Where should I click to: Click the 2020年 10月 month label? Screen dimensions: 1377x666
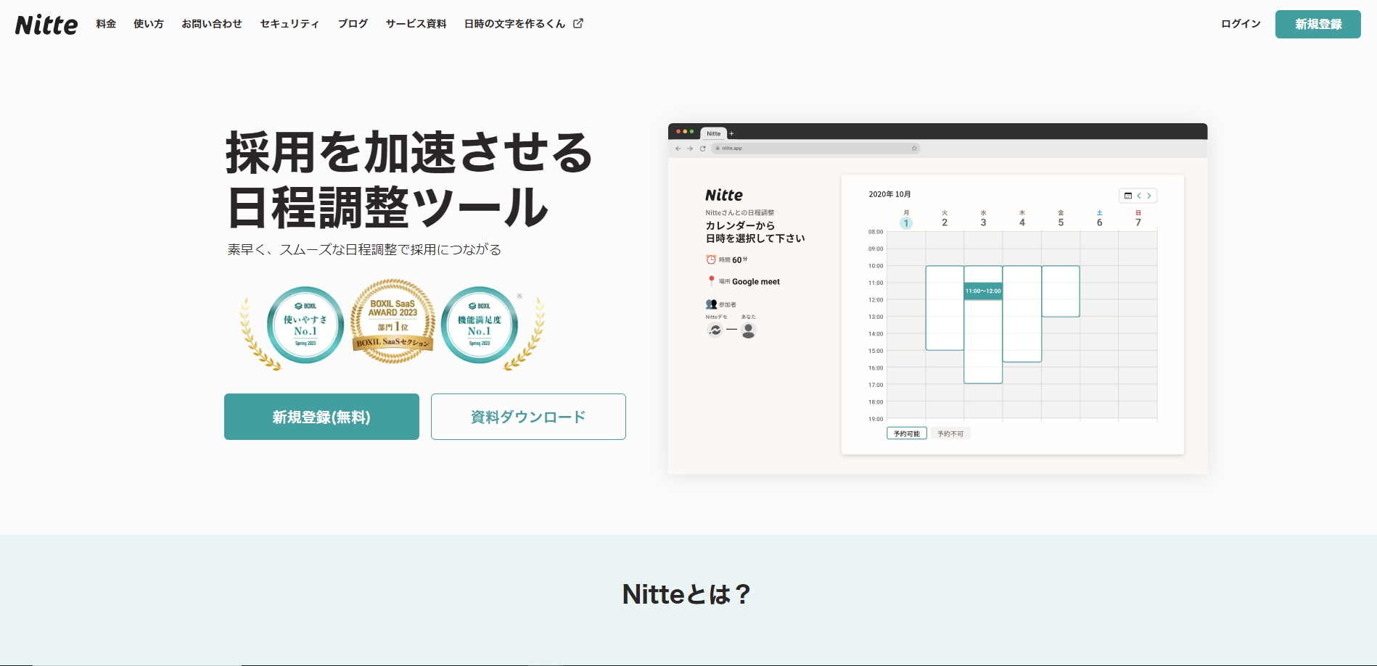click(889, 194)
